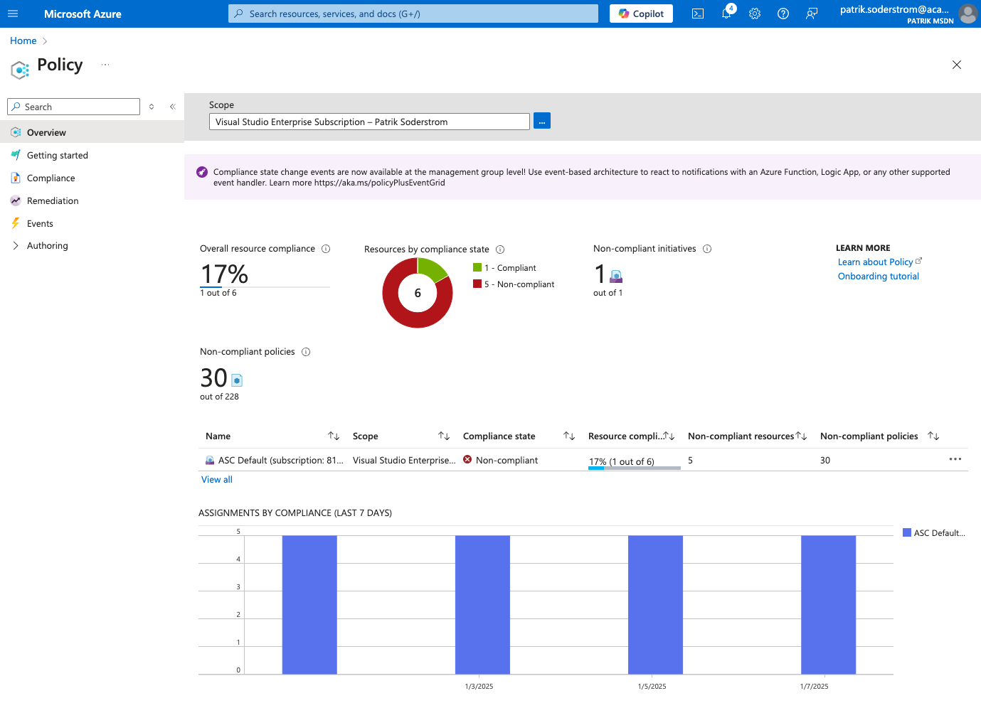Click the 1/7/2025 bar in chart
The width and height of the screenshot is (981, 708).
point(828,604)
